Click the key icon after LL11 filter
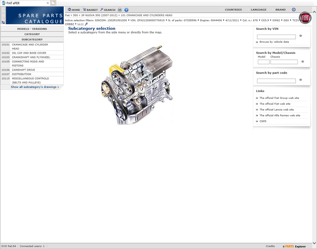 (x=86, y=24)
